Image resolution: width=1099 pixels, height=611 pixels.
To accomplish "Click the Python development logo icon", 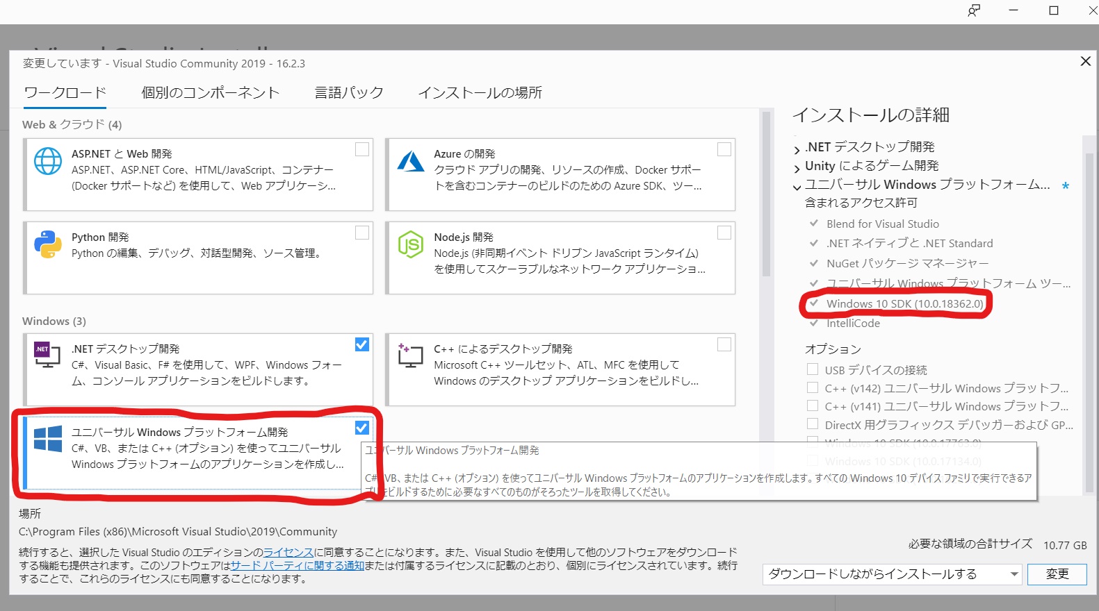I will pos(48,244).
